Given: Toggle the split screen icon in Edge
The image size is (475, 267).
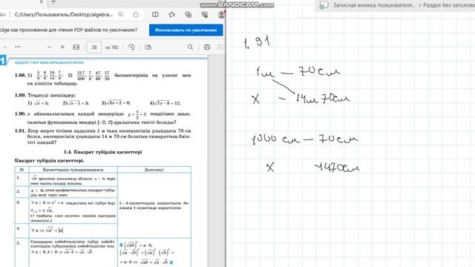Looking at the screenshot, I should 155,15.
